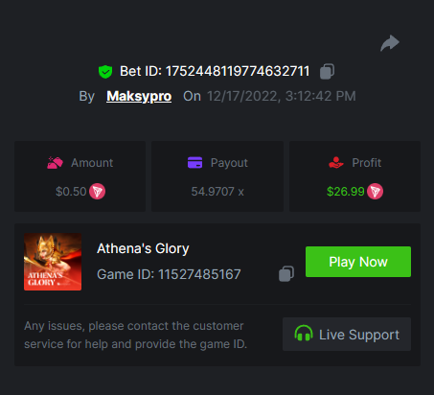Click the purple Payout card icon
Viewport: 434px width, 395px height.
coord(194,162)
